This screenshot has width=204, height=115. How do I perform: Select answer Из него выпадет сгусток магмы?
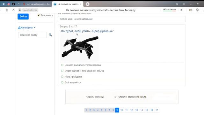click(62, 65)
